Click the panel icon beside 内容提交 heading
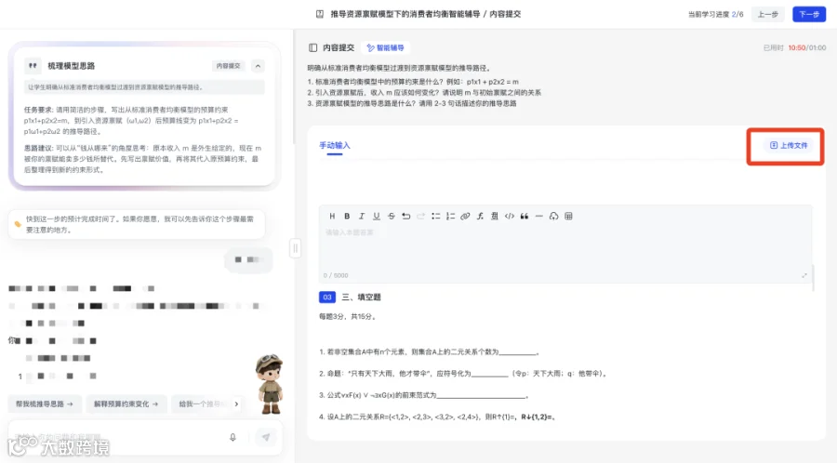 click(x=312, y=47)
